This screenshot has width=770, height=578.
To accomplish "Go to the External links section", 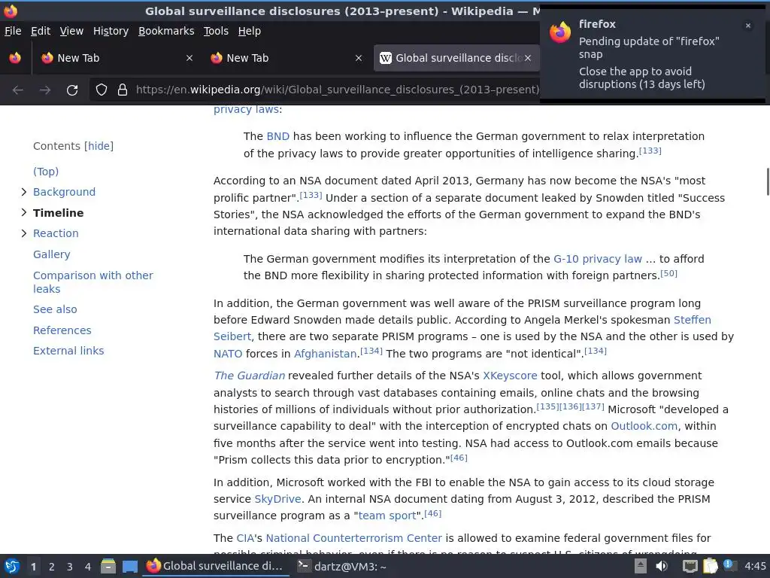I will click(68, 351).
